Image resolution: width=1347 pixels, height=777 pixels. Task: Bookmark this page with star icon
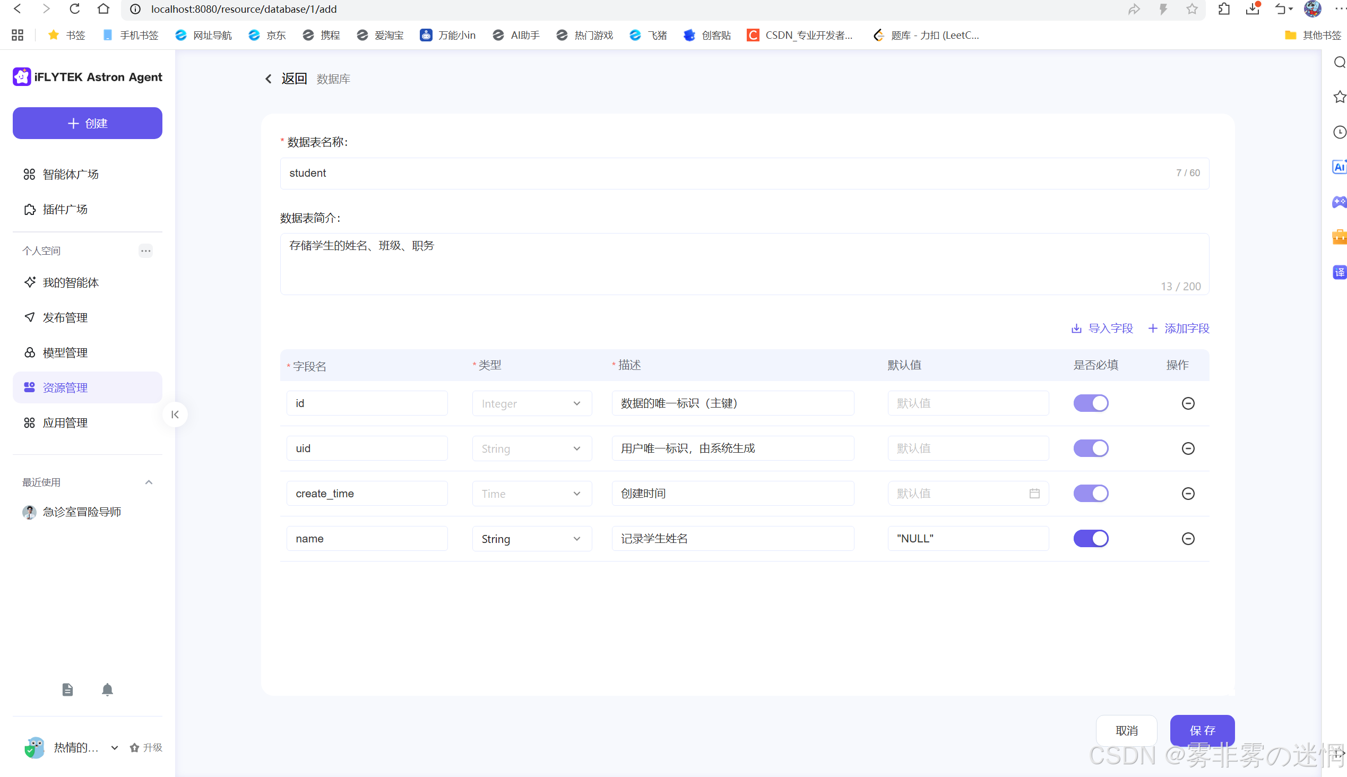[x=1191, y=9]
